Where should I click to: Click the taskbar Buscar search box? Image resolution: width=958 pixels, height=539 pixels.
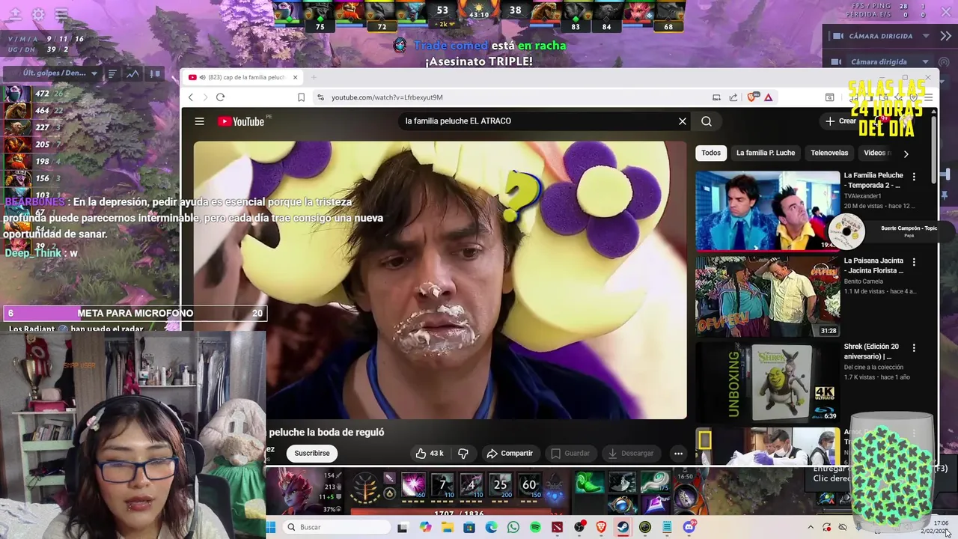337,527
